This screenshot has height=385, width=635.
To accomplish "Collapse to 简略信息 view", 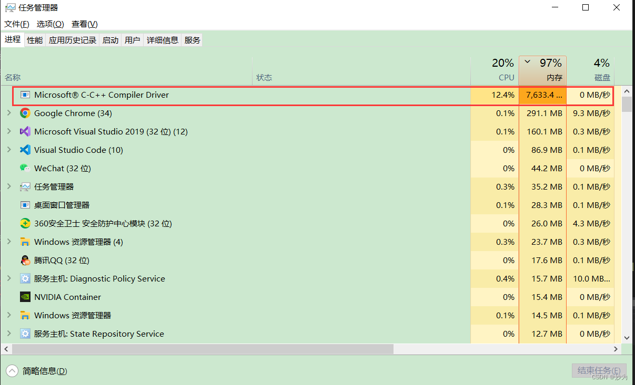I will click(x=37, y=371).
